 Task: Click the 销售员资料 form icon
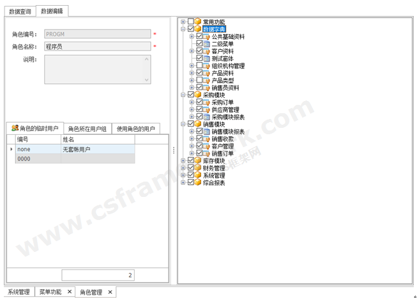206,88
